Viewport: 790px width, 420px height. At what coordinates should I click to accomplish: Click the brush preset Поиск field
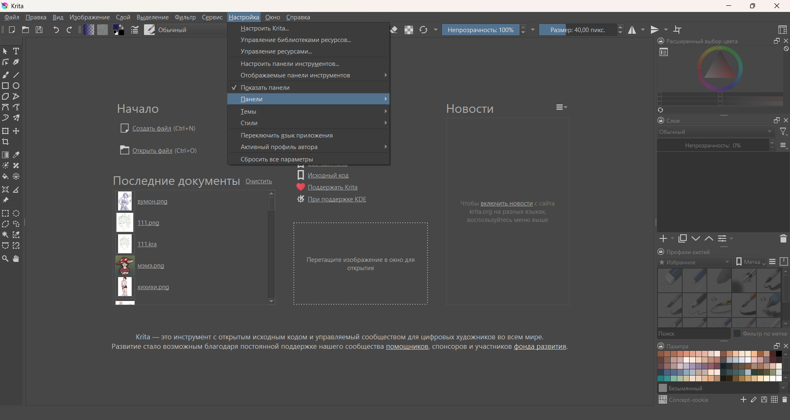693,334
